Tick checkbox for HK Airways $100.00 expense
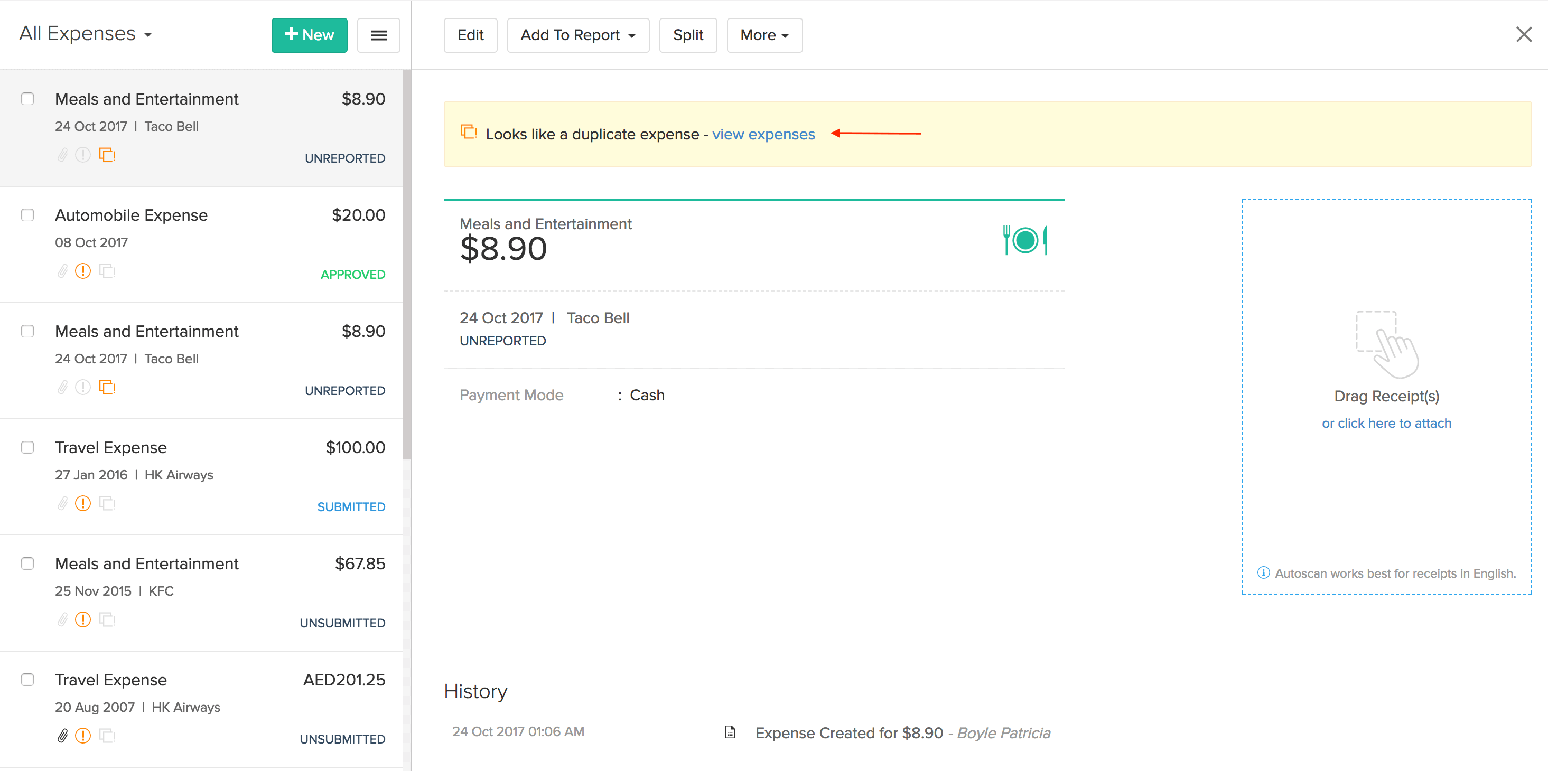This screenshot has width=1548, height=771. [27, 447]
